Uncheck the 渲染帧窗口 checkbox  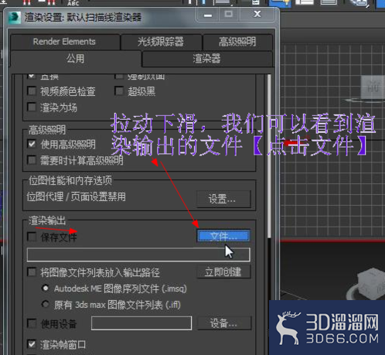tap(32, 344)
